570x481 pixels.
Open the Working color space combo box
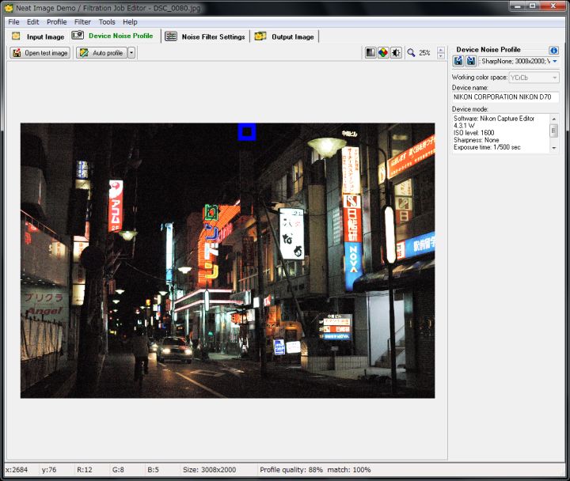point(534,78)
